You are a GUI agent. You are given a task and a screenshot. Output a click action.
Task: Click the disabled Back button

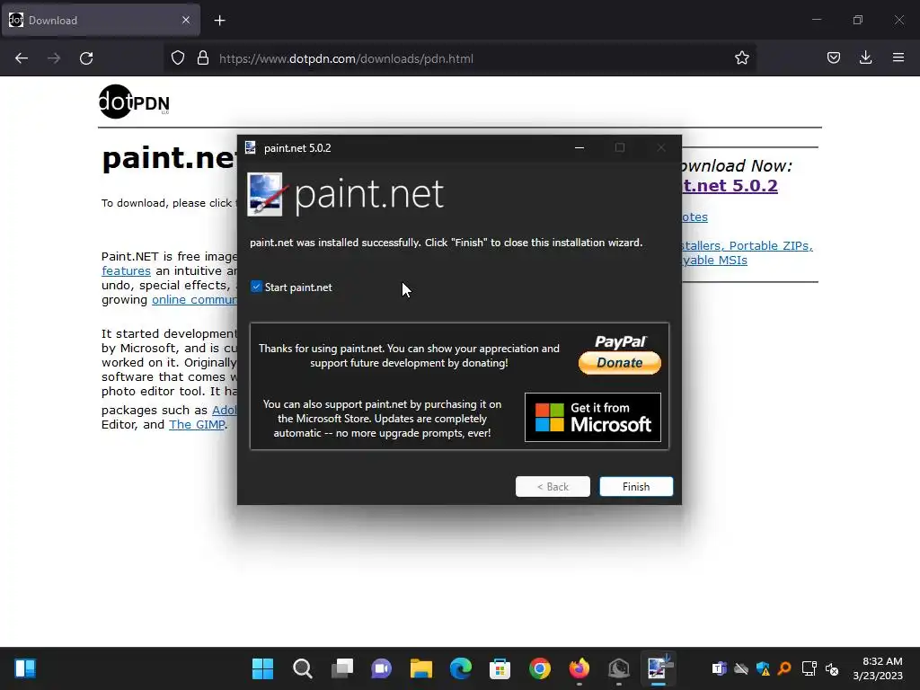coord(553,486)
